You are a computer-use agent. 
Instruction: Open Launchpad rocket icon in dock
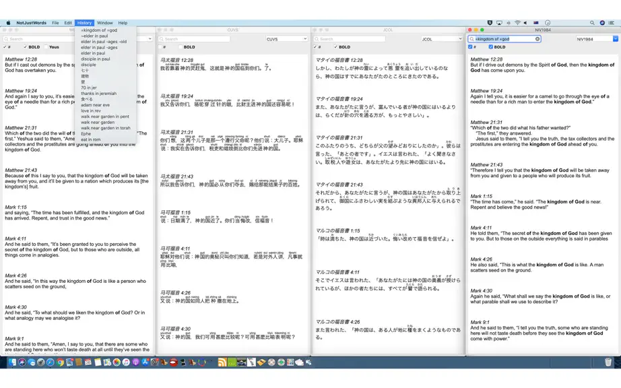pyautogui.click(x=41, y=362)
